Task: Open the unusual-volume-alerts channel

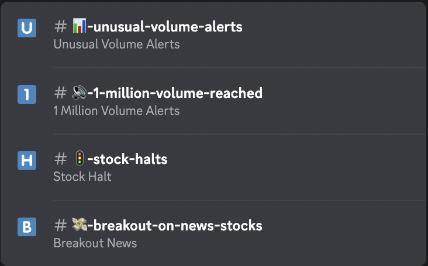Action: pyautogui.click(x=165, y=27)
